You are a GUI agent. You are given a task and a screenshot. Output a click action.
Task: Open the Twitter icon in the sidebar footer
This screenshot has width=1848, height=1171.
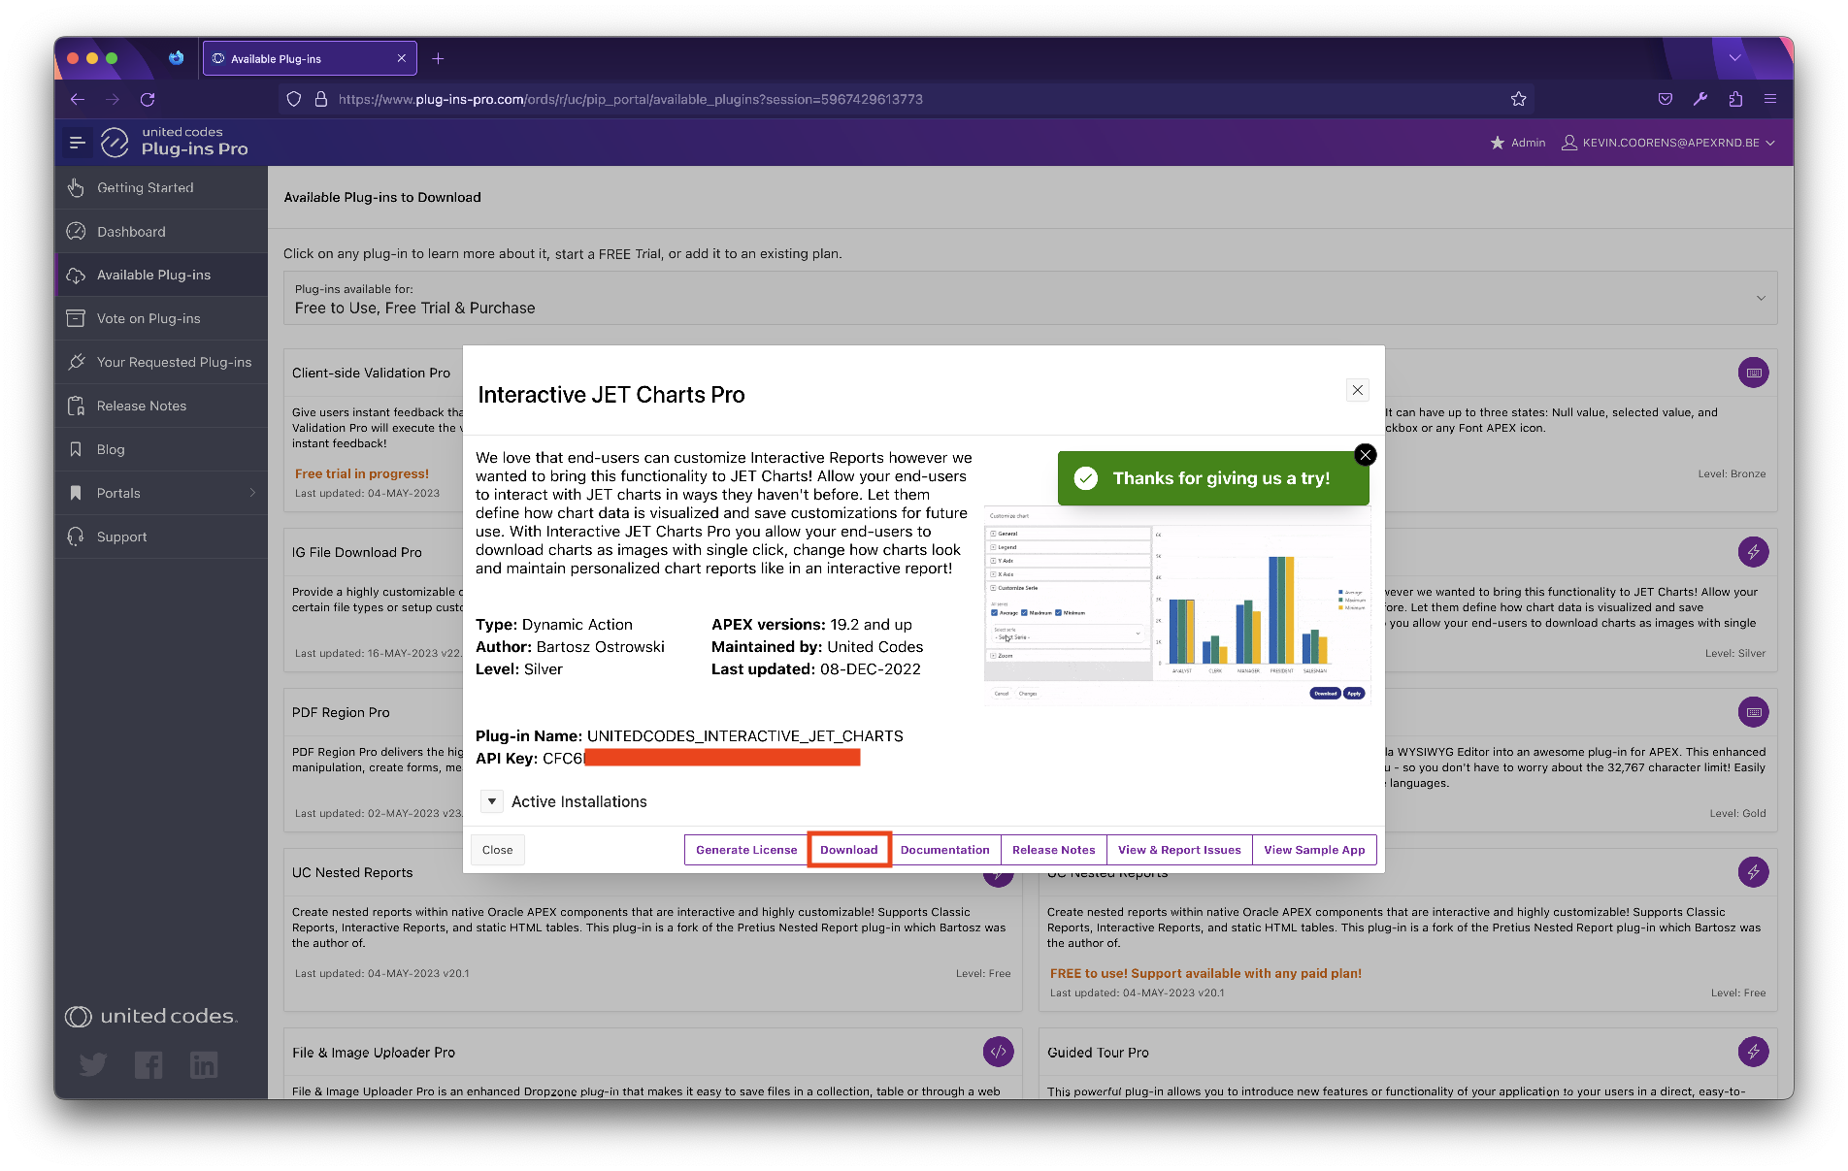click(93, 1064)
